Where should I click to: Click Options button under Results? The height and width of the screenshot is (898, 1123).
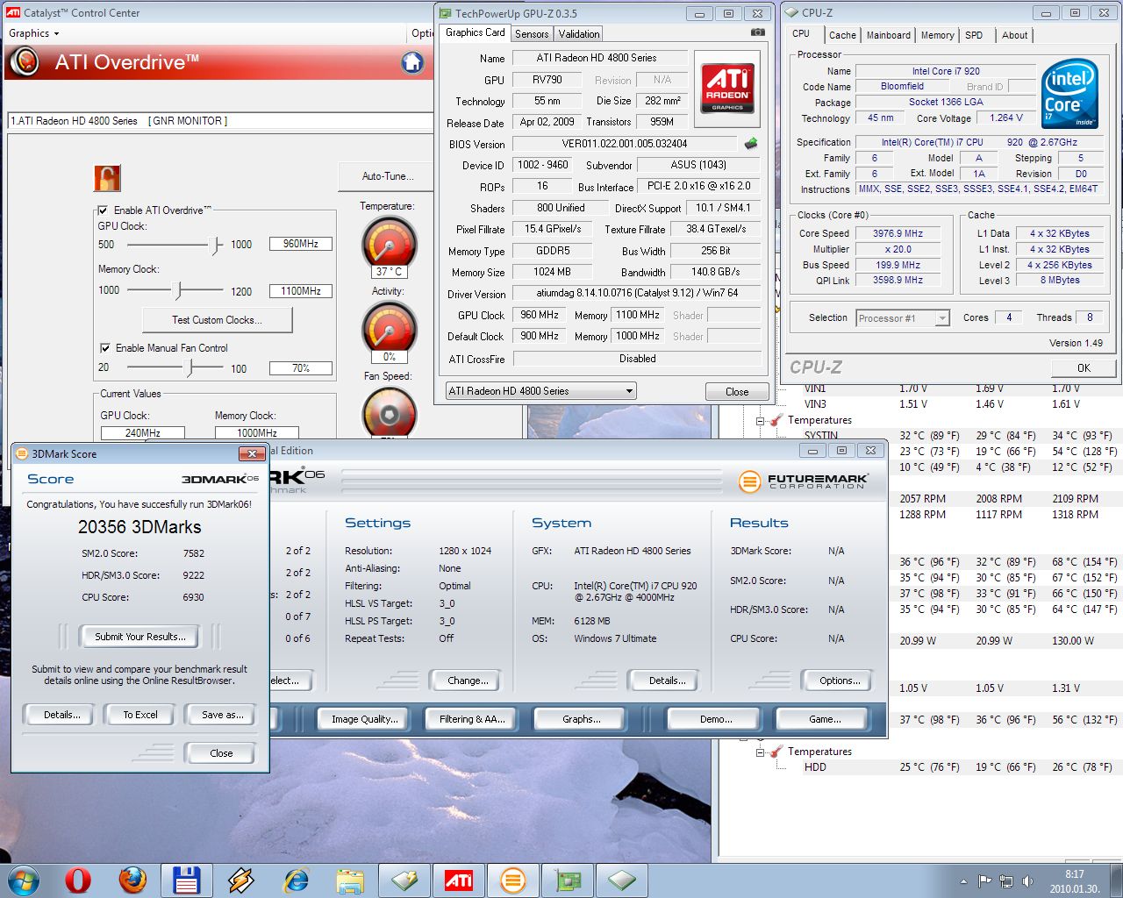pos(839,681)
